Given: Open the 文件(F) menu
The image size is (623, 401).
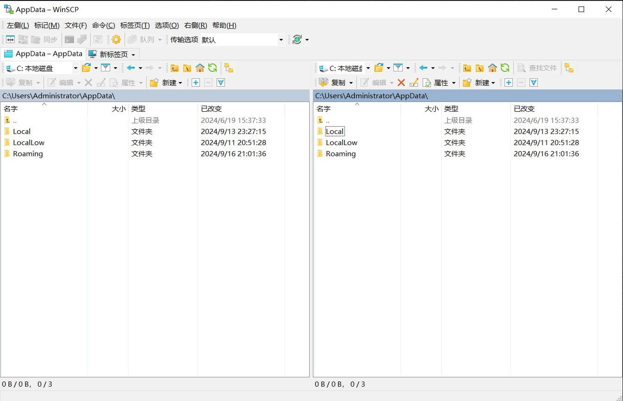Looking at the screenshot, I should click(x=76, y=25).
